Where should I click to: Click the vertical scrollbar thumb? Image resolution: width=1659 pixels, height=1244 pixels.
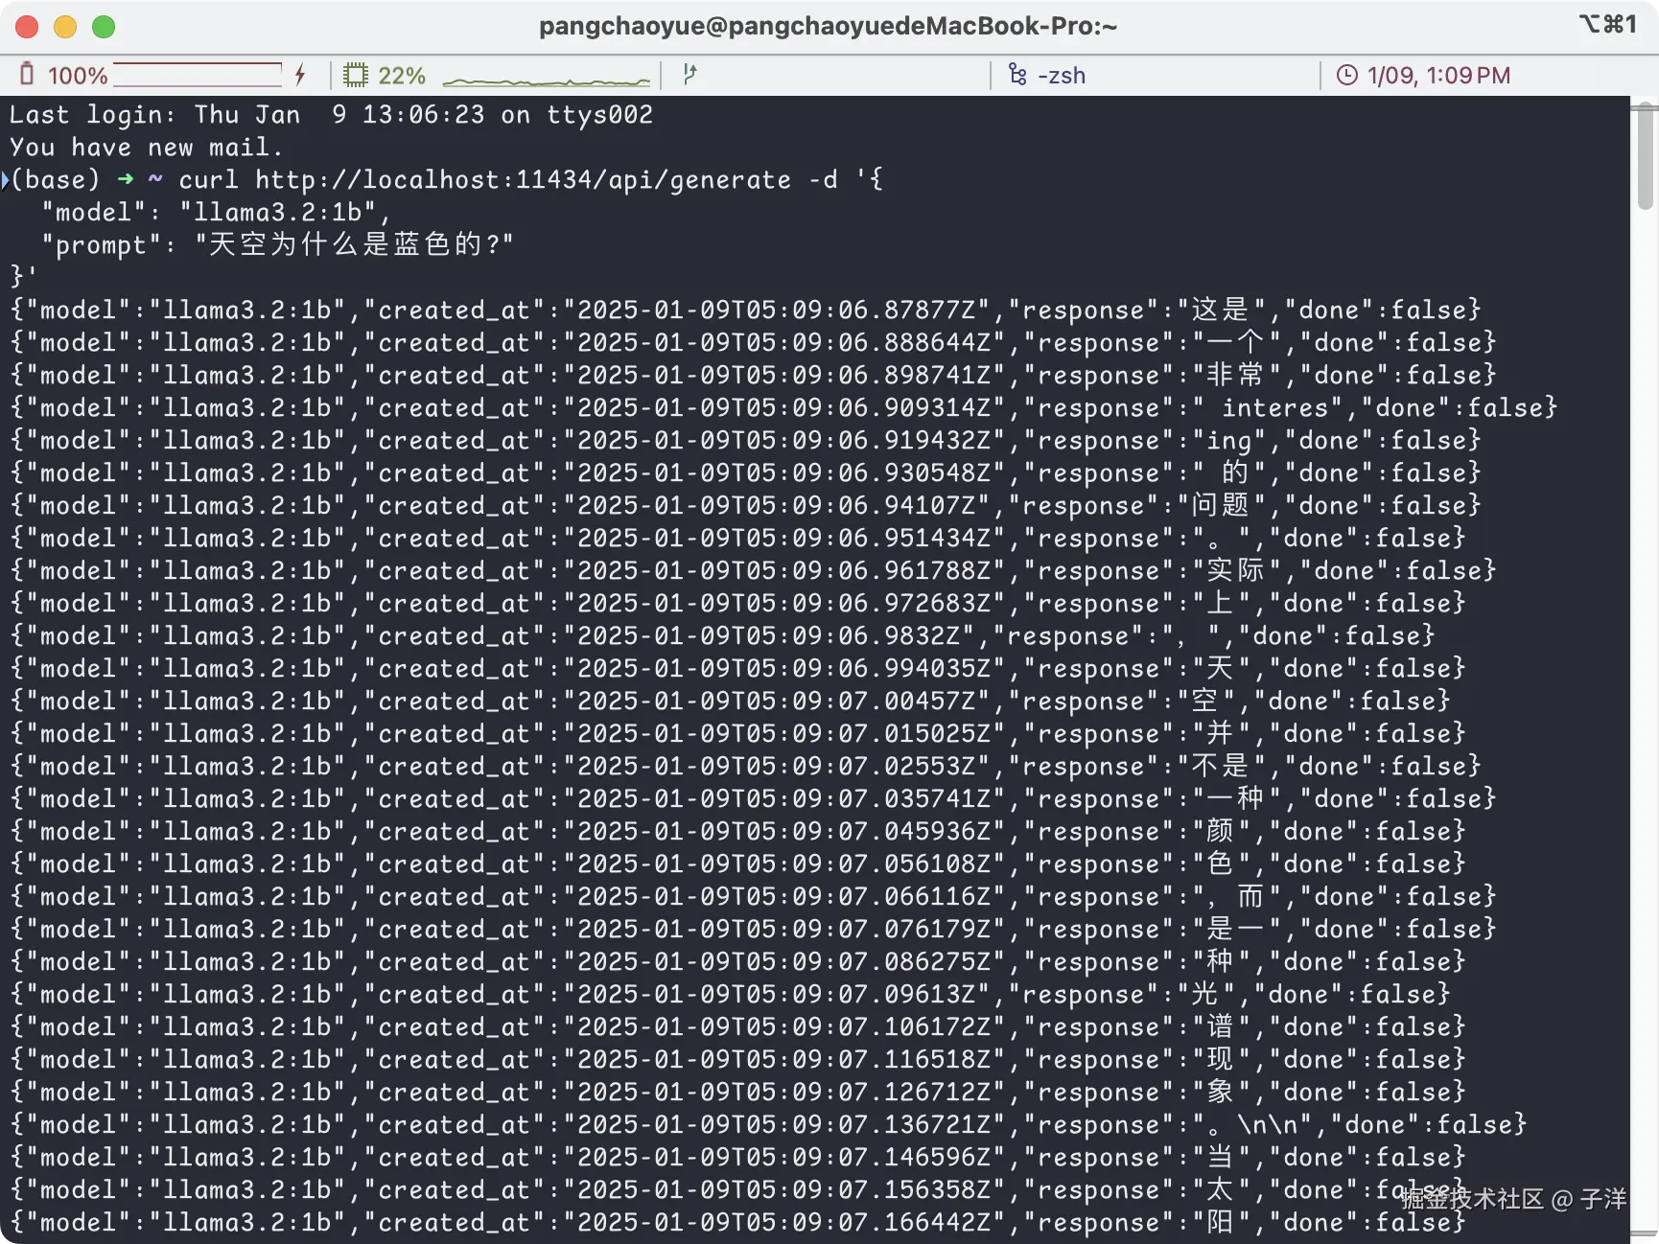point(1646,156)
